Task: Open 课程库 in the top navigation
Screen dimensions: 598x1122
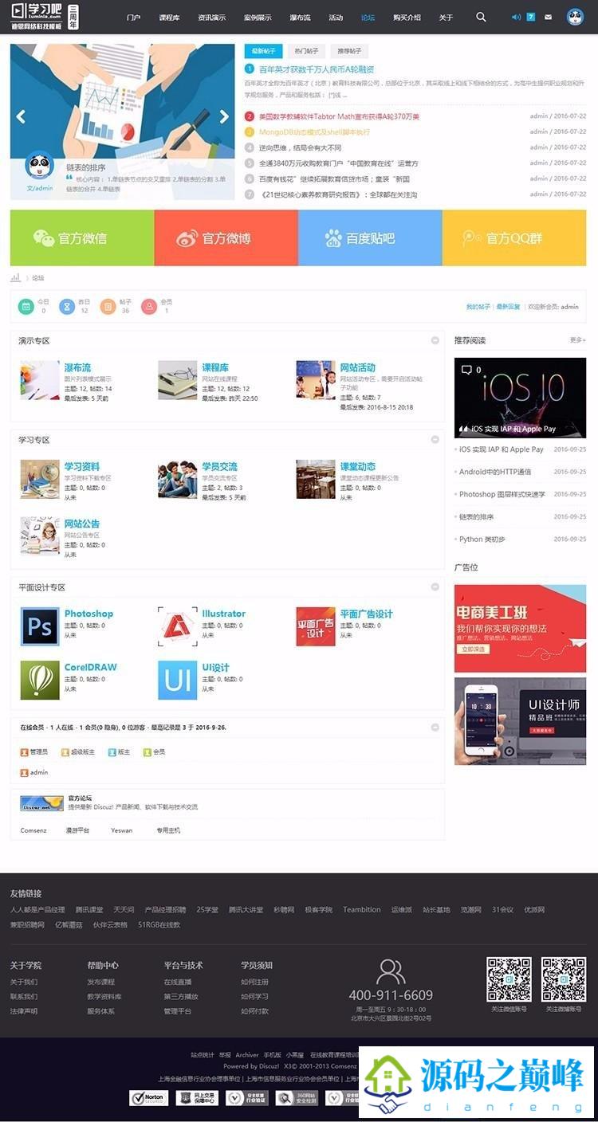Action: 169,18
